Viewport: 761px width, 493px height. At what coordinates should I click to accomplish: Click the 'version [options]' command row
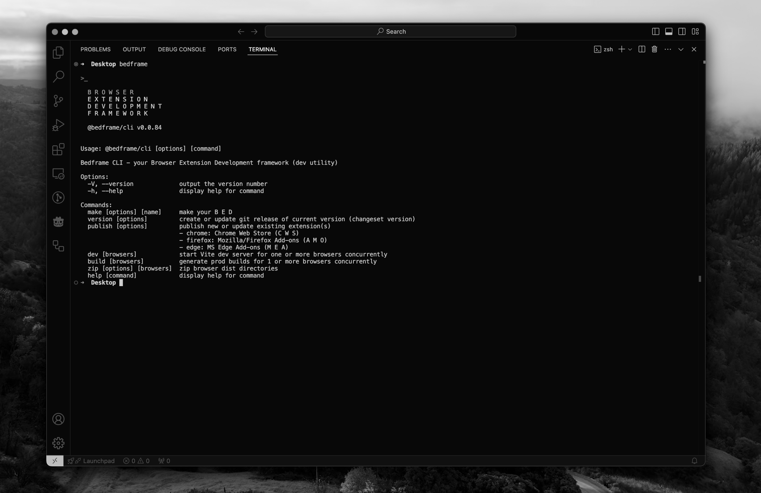(x=251, y=219)
